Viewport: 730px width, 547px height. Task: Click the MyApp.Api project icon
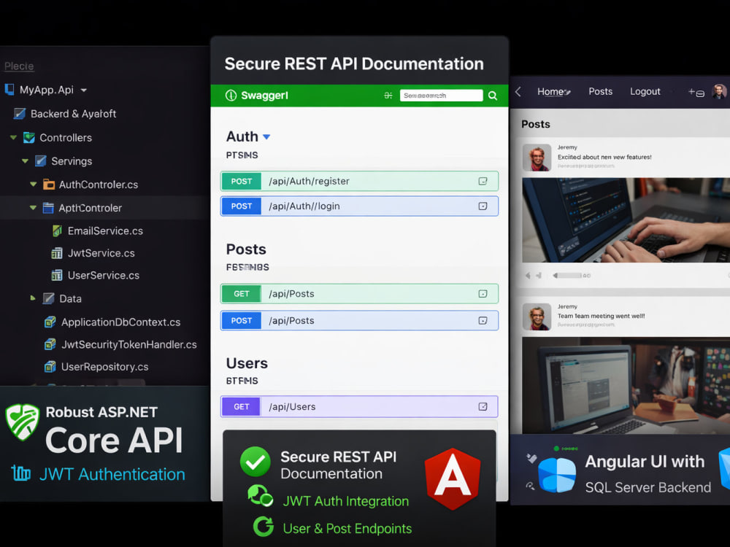9,89
